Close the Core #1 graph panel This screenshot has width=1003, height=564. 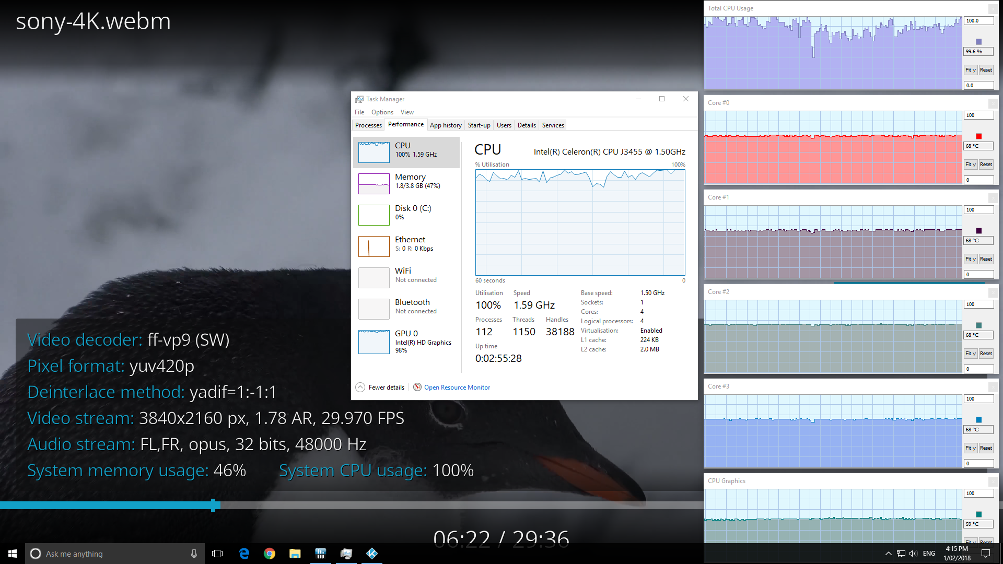[x=993, y=198]
